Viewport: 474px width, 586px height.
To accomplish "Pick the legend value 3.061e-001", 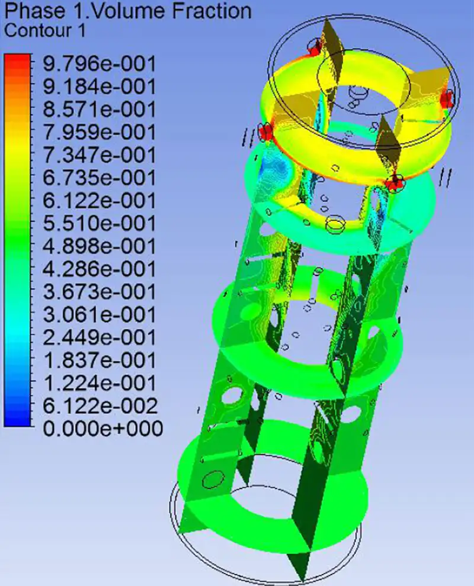I will point(99,315).
